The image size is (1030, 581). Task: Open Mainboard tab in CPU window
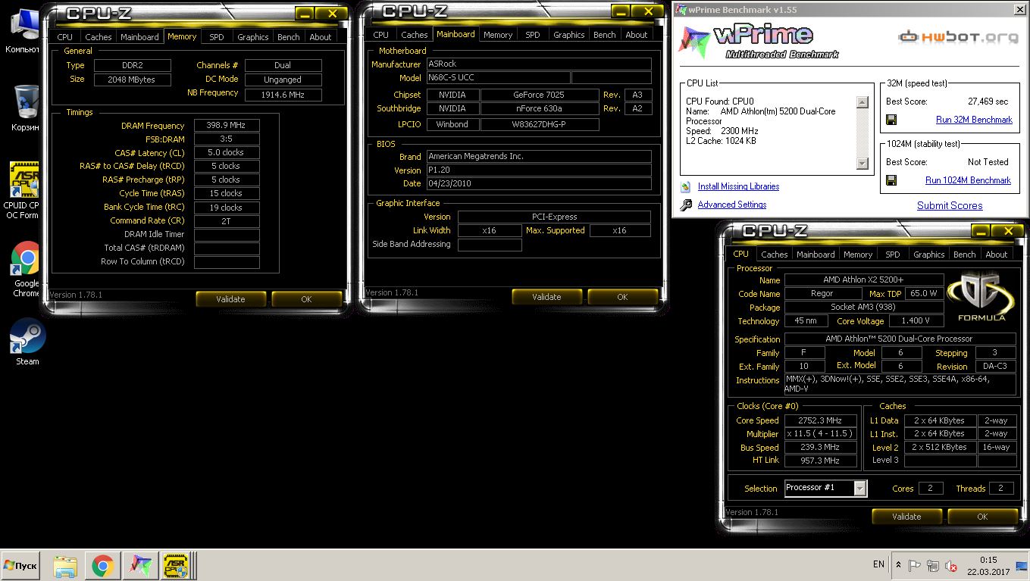pos(816,255)
